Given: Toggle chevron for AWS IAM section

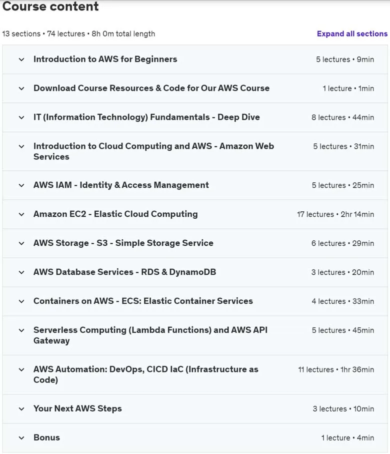Looking at the screenshot, I should 21,185.
